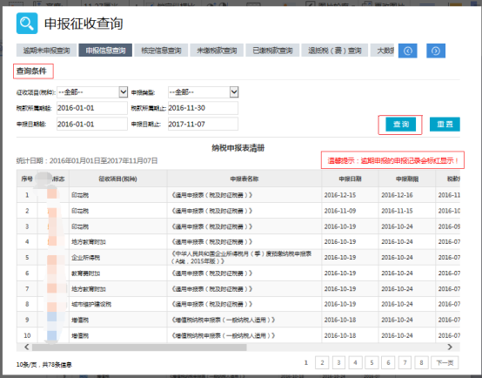Click the 下一页 next page button

[x=445, y=362]
